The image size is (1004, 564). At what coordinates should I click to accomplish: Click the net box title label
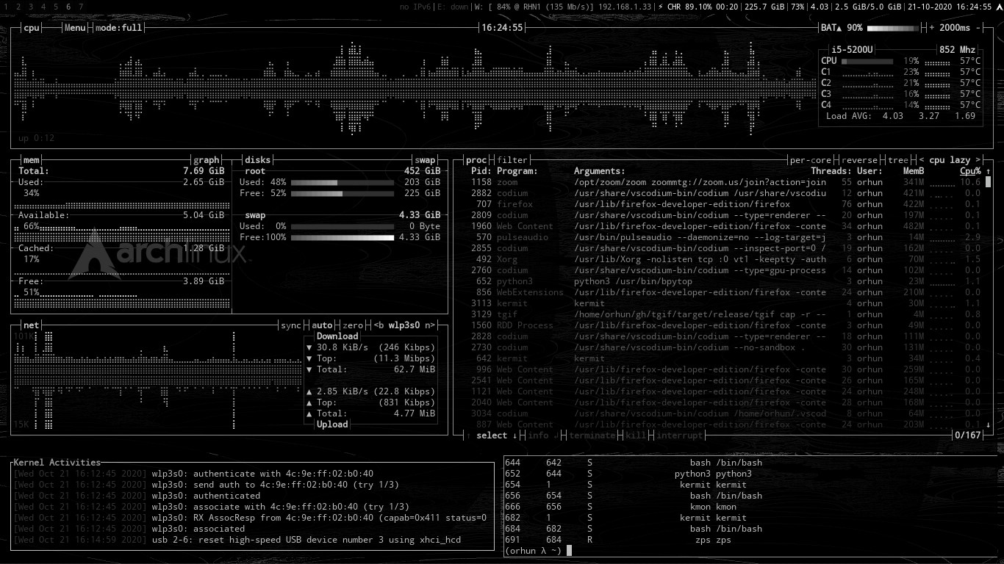pyautogui.click(x=32, y=325)
